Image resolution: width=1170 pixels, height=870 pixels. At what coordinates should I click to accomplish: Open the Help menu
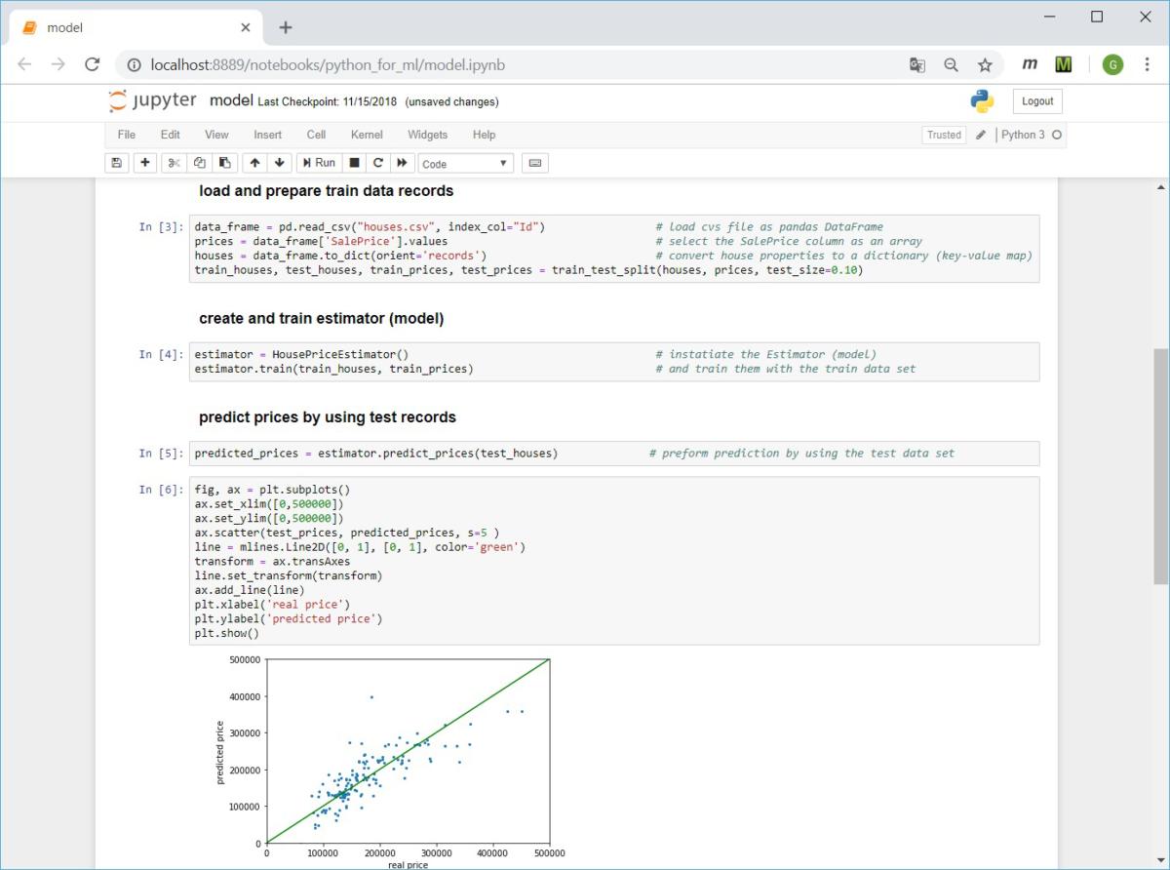[484, 135]
